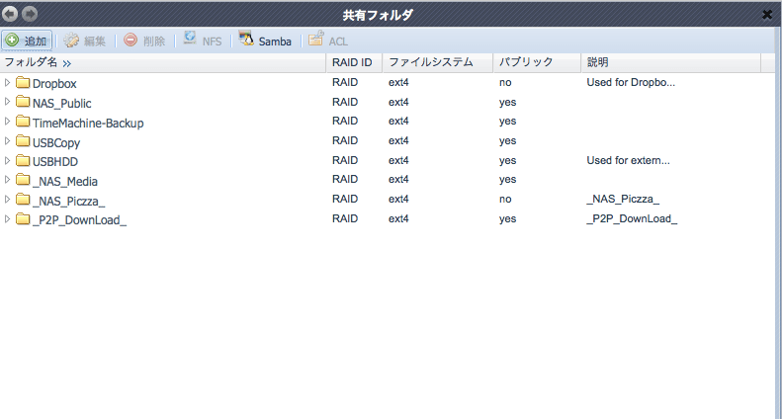The image size is (782, 419).
Task: Close the 共有フォルダ window
Action: click(x=767, y=15)
